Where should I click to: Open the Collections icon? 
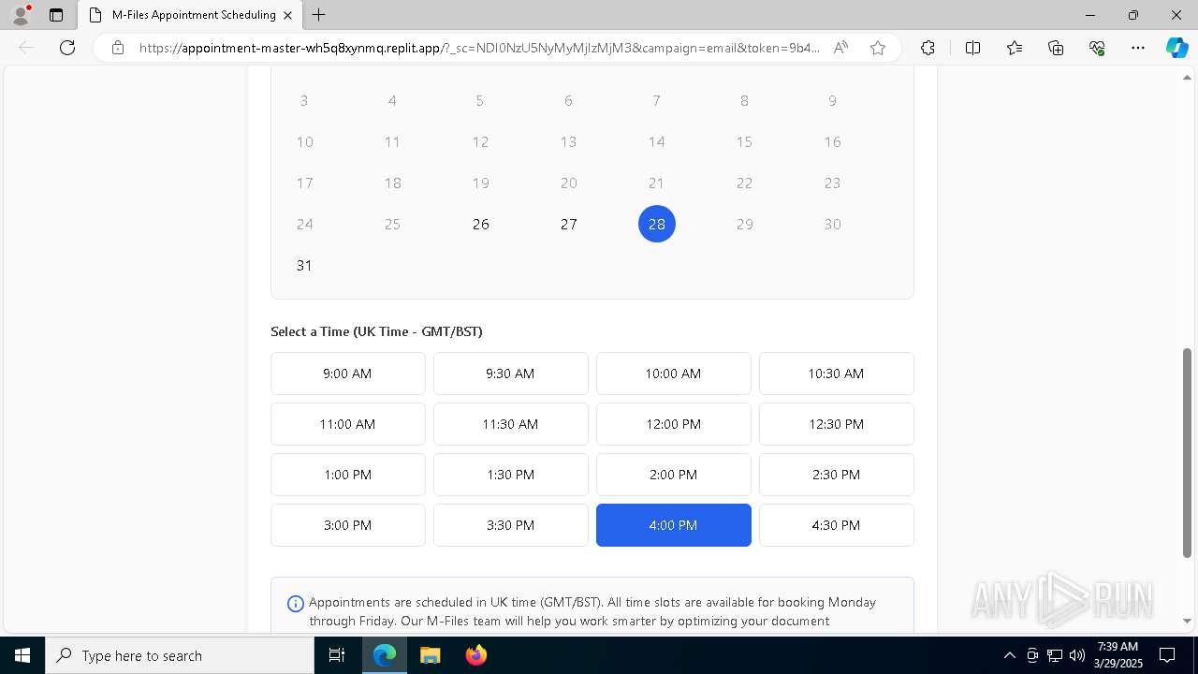click(x=1056, y=48)
